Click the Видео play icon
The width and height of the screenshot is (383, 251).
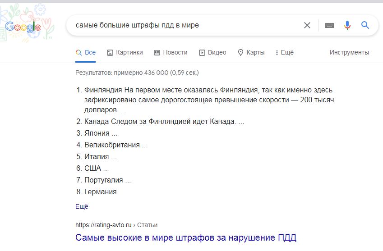202,52
